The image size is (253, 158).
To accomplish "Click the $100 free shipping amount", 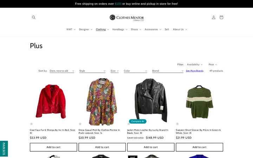I will point(118,4).
